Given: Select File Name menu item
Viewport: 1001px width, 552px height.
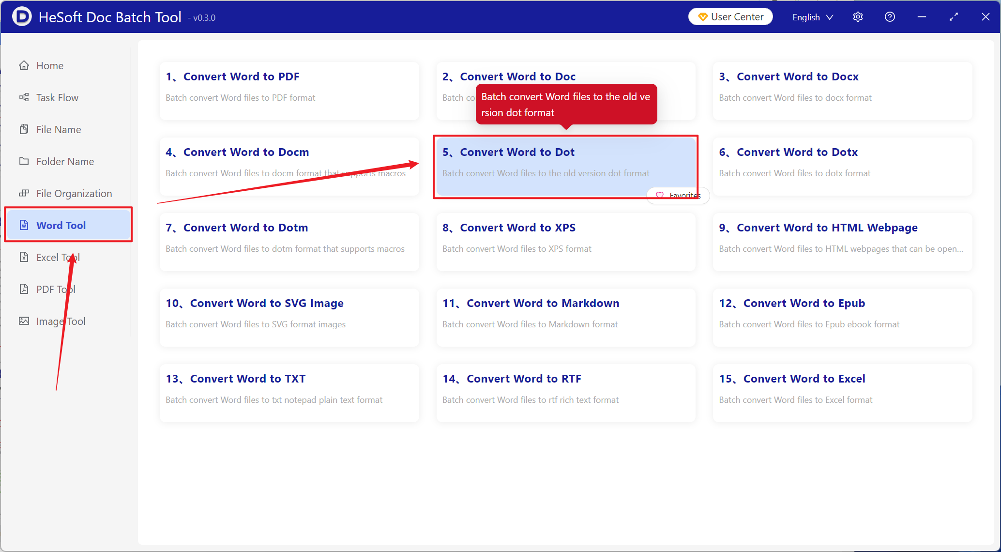Looking at the screenshot, I should 68,129.
